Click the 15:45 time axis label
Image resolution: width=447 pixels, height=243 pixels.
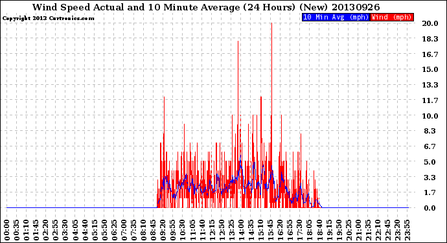271,230
